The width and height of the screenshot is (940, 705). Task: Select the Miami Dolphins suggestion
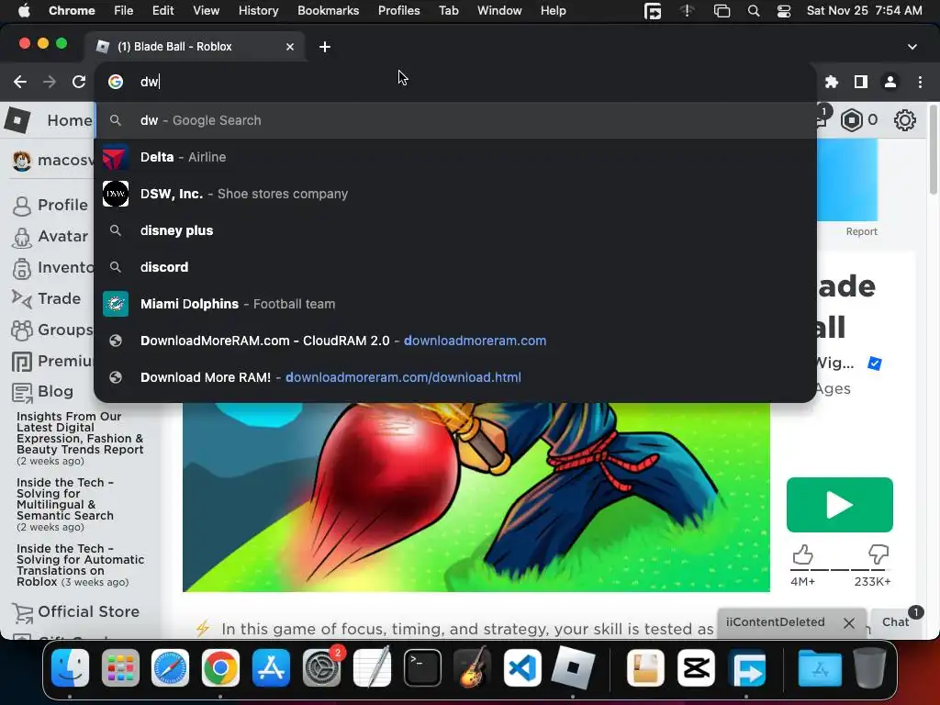tap(455, 304)
